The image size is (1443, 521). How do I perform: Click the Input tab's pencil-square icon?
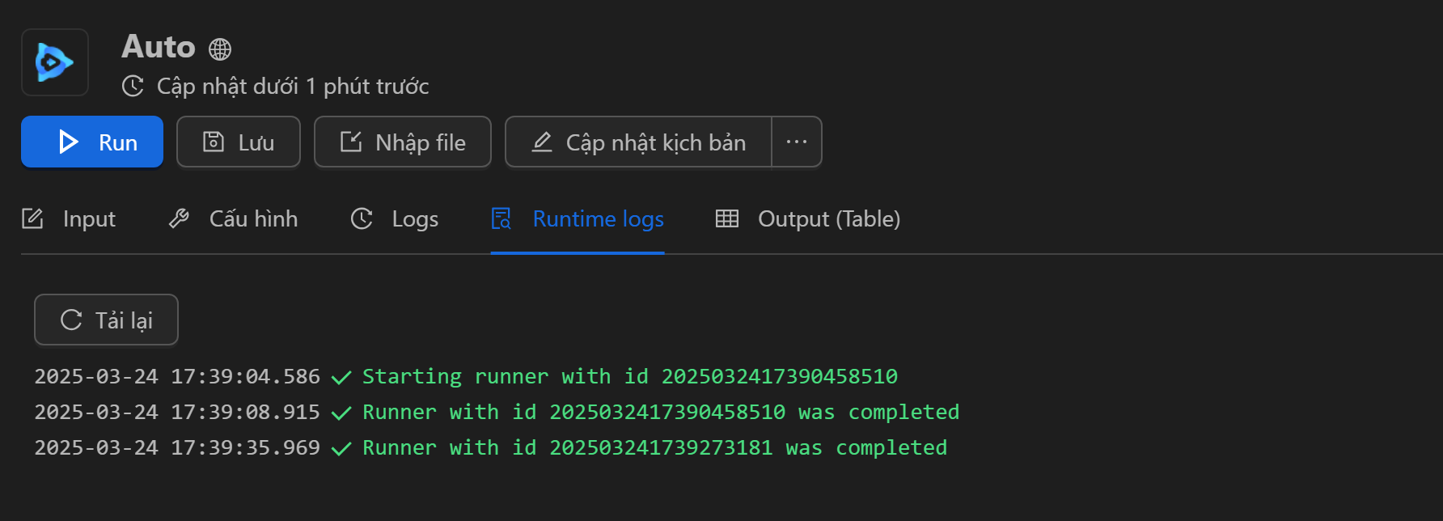point(32,218)
